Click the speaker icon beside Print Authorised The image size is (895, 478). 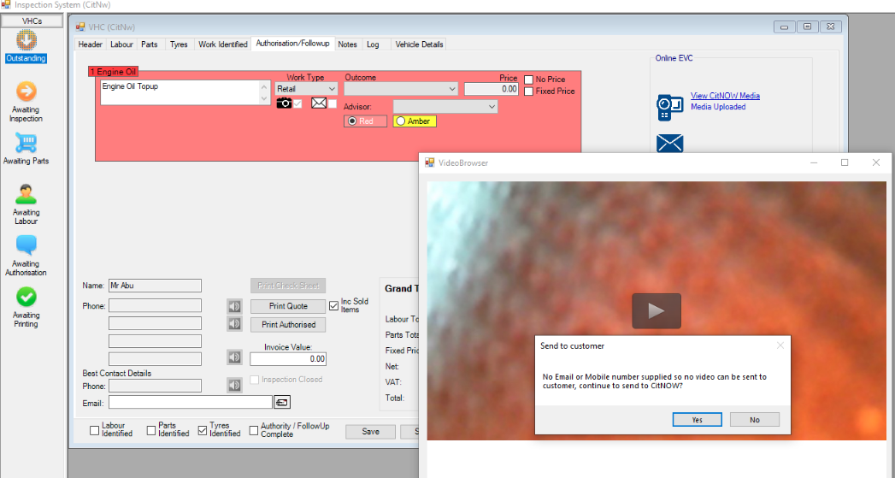coord(234,324)
